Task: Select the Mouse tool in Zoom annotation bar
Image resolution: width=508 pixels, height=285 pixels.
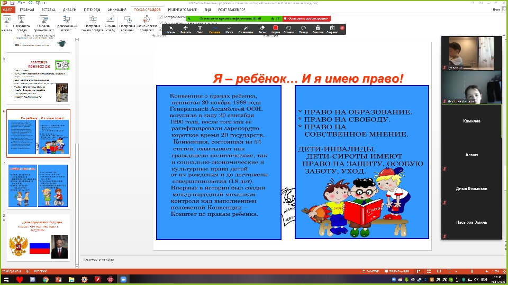Action: click(171, 29)
